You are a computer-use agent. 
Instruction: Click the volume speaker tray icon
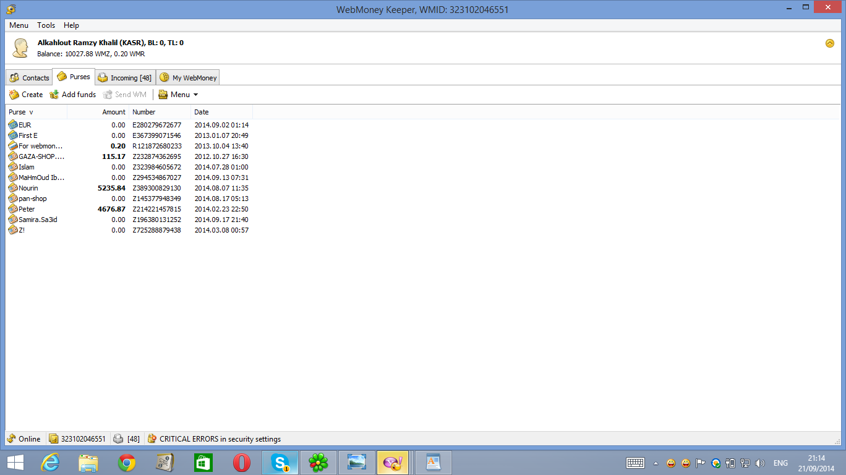click(760, 463)
